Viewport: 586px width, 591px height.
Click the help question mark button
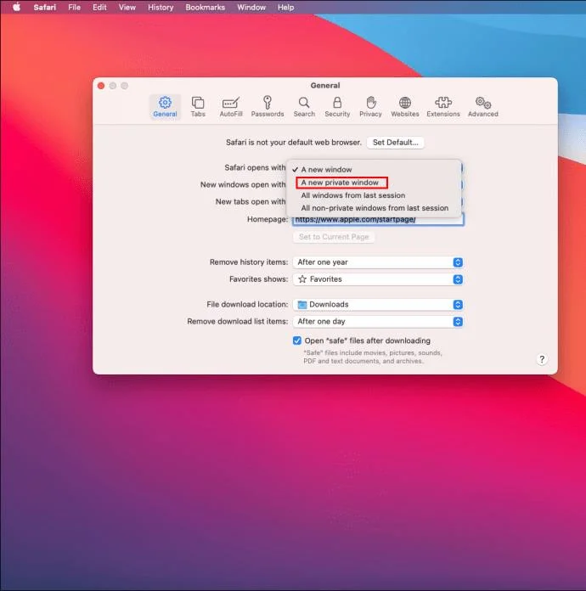(542, 359)
